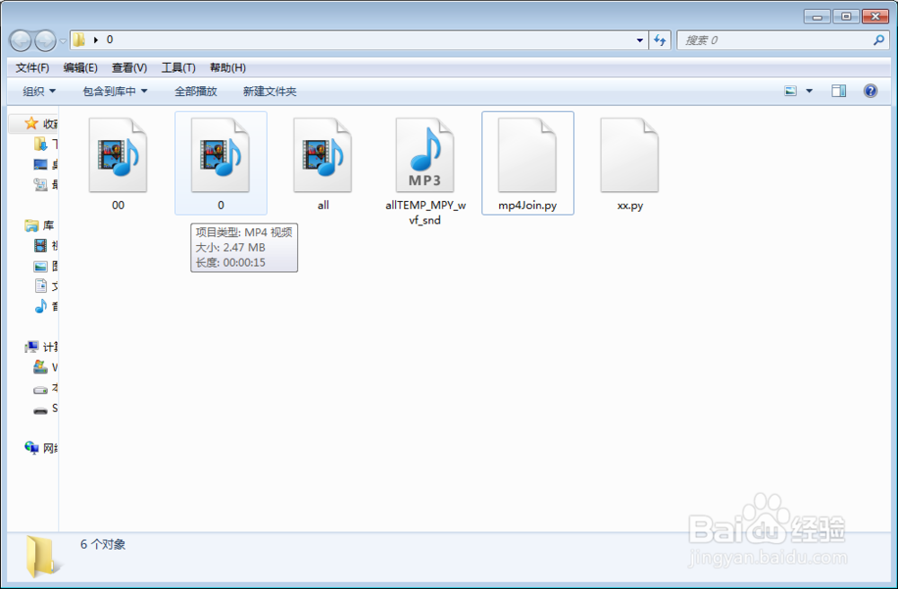Open the address bar history dropdown

(638, 40)
